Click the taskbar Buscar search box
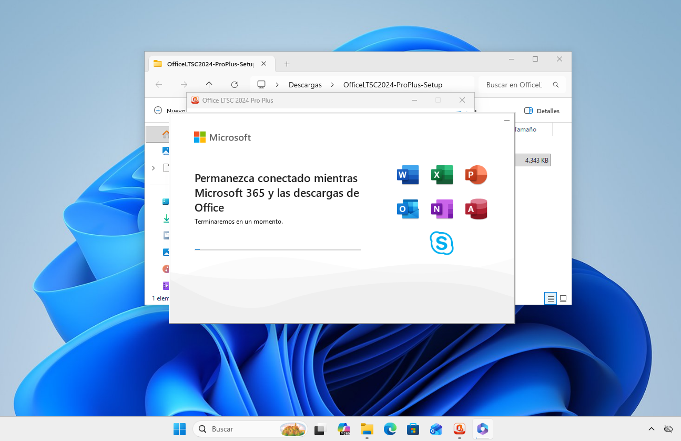 click(250, 429)
